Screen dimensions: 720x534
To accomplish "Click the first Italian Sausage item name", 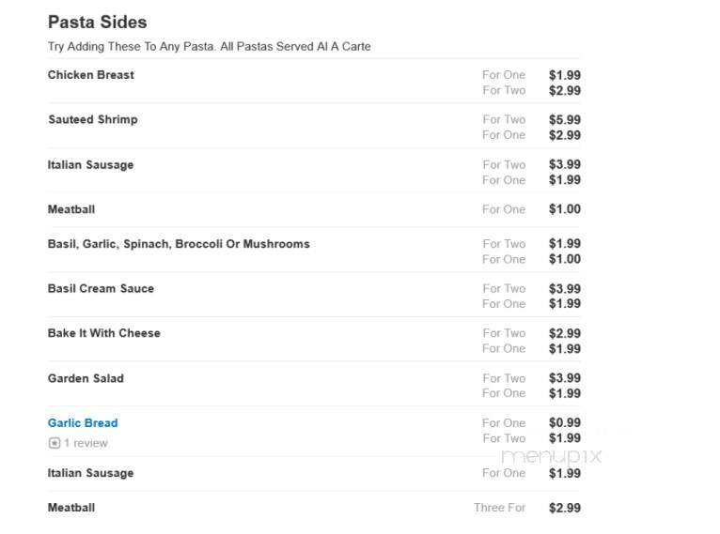I will pyautogui.click(x=90, y=165).
